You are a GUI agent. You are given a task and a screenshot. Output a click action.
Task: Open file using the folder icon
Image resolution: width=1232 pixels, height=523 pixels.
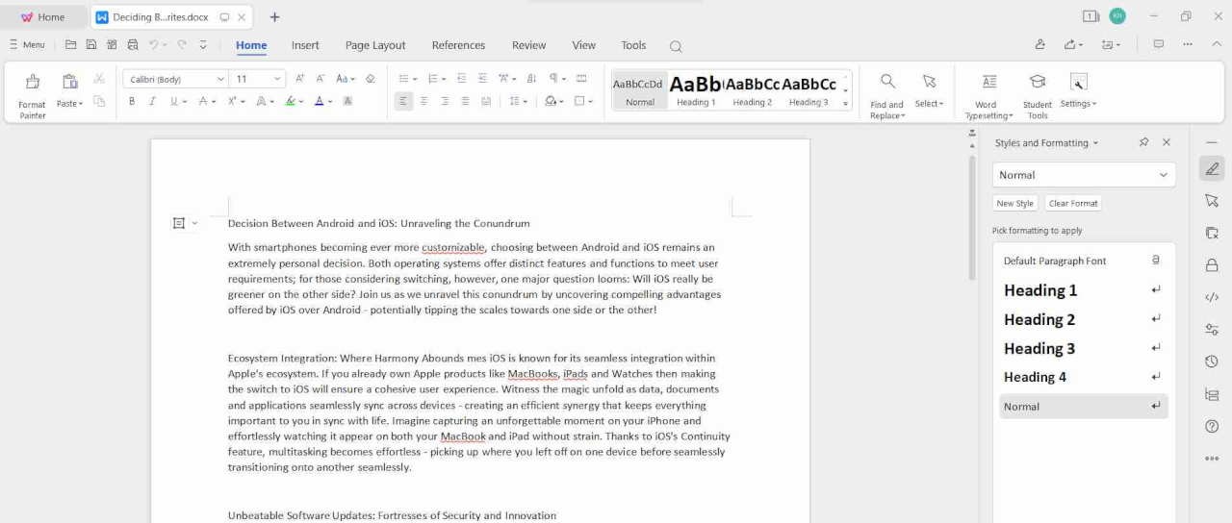click(x=71, y=45)
